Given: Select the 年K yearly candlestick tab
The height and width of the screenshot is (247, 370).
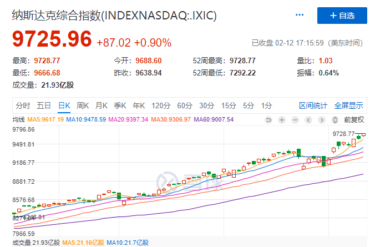Looking at the screenshot, I should (139, 105).
